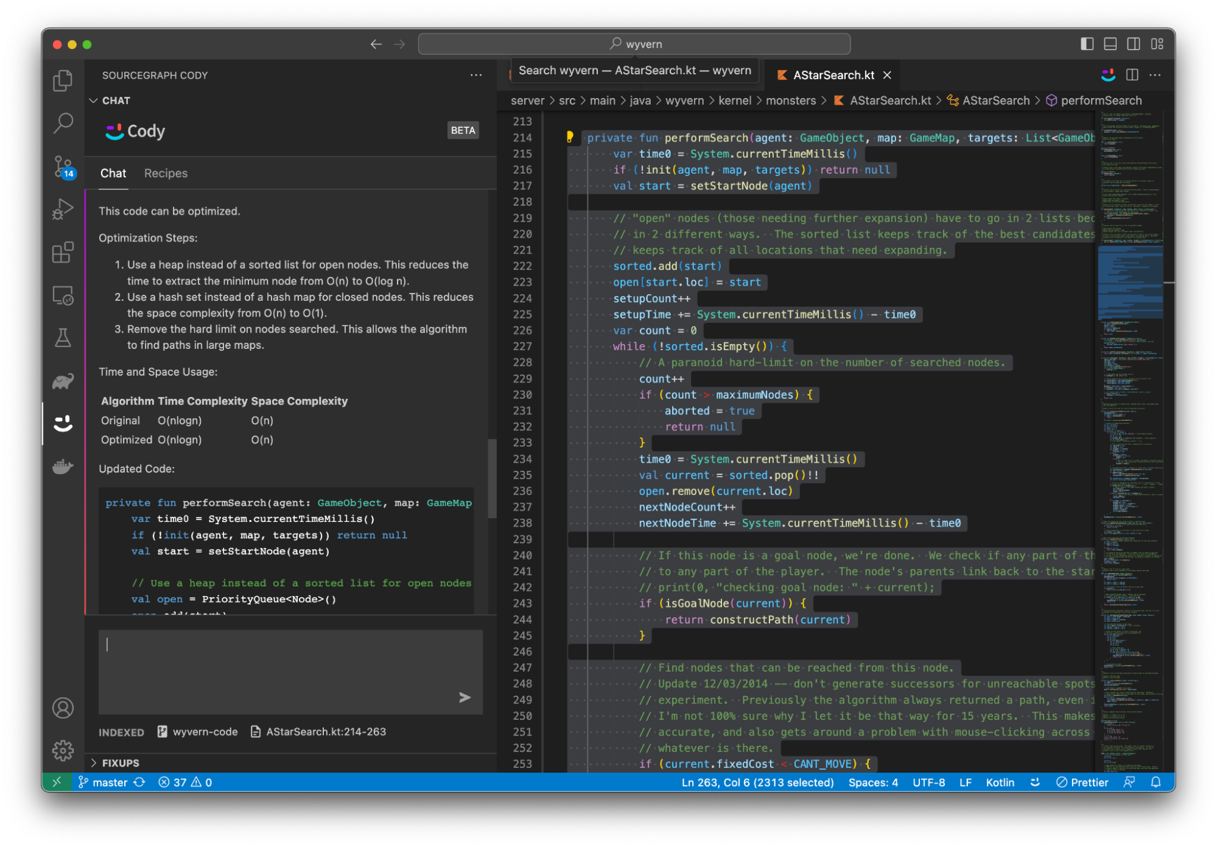Open the Manage gear icon
This screenshot has width=1217, height=847.
[63, 750]
